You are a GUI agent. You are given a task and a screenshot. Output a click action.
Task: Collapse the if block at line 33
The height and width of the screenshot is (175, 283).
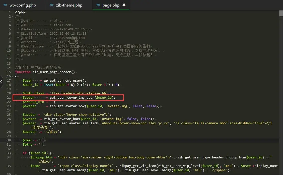(x=13, y=153)
